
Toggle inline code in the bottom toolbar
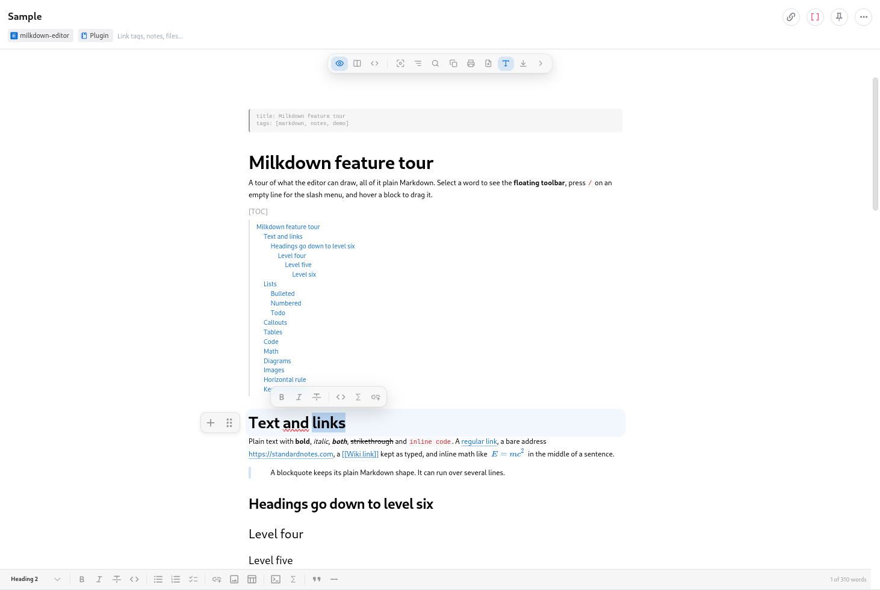pos(134,579)
